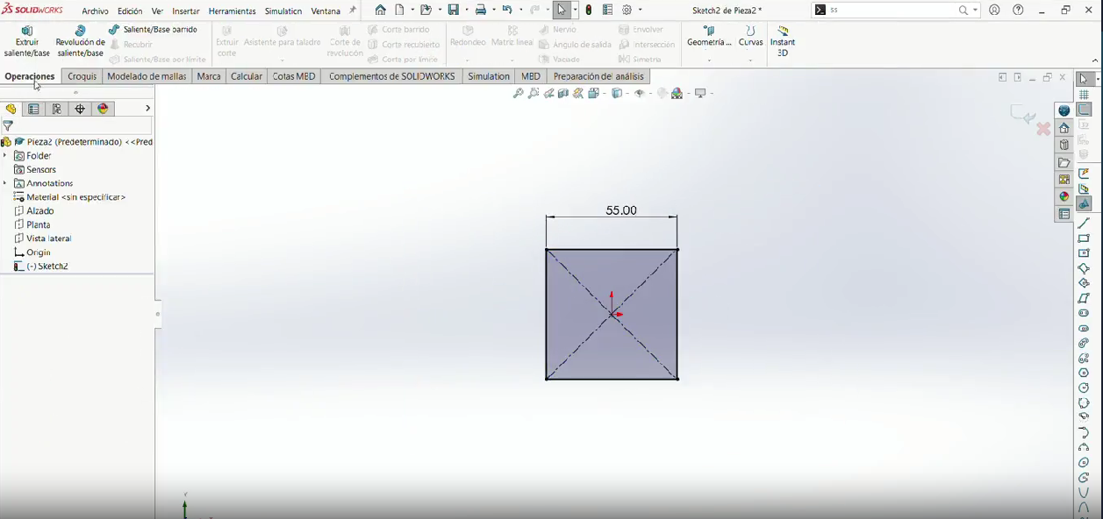
Task: Open the Insertar menu
Action: (186, 11)
